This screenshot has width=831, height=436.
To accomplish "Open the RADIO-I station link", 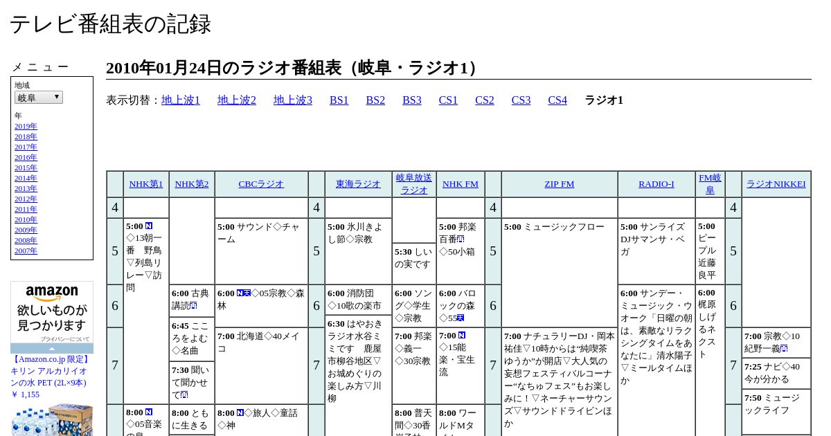I will pyautogui.click(x=656, y=184).
